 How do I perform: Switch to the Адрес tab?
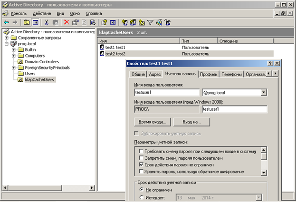pyautogui.click(x=154, y=75)
